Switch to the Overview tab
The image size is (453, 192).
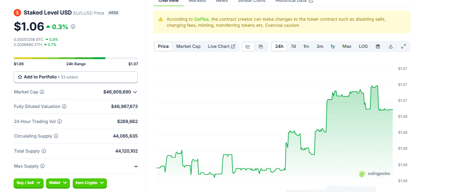click(x=168, y=1)
